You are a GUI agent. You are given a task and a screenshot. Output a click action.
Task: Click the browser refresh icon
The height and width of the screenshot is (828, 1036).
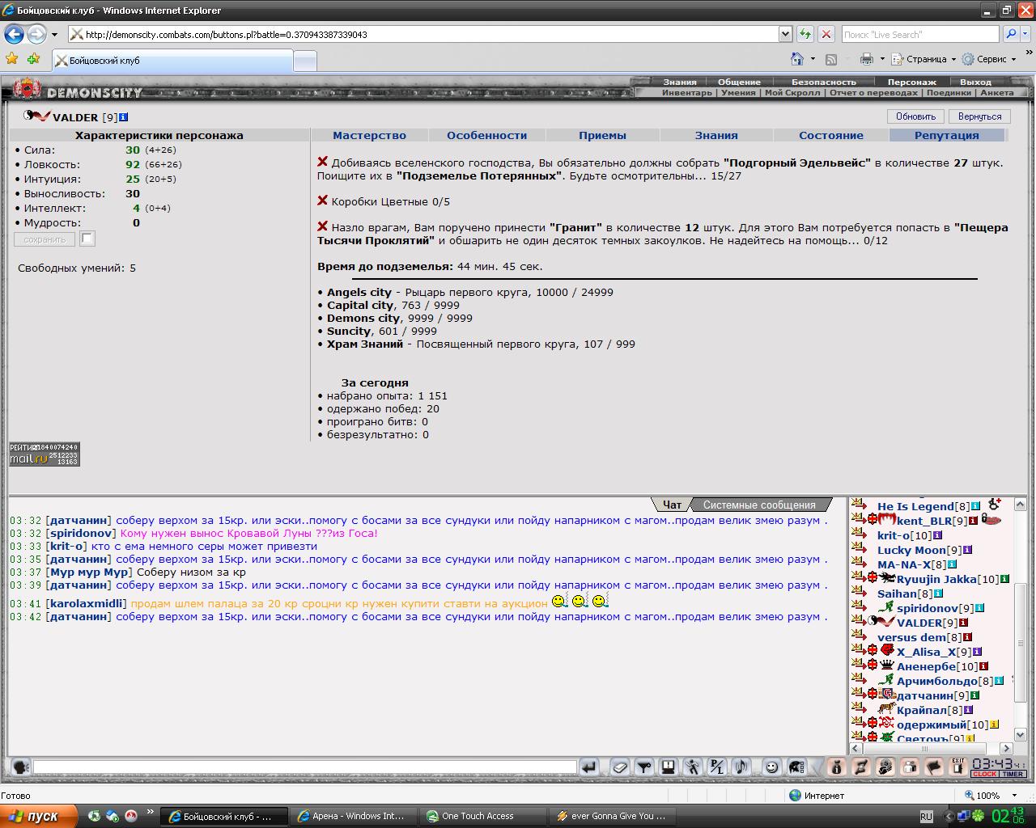[805, 34]
